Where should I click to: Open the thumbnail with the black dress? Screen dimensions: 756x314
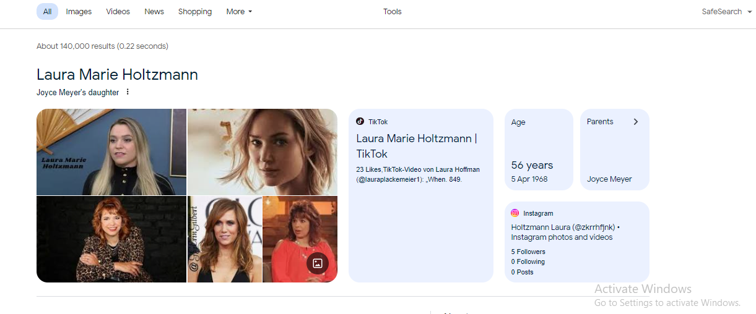(x=225, y=239)
